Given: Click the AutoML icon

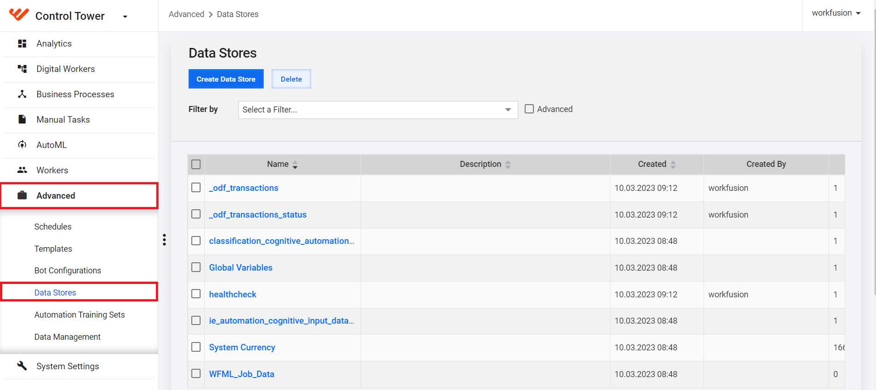Looking at the screenshot, I should [x=22, y=145].
